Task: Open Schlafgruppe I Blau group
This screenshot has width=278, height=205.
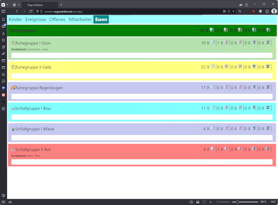Action: tap(33, 108)
